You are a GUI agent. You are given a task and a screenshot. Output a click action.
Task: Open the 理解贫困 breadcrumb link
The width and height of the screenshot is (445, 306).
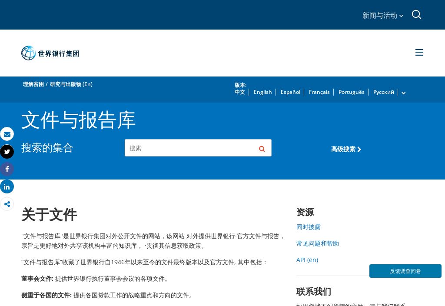[x=33, y=84]
